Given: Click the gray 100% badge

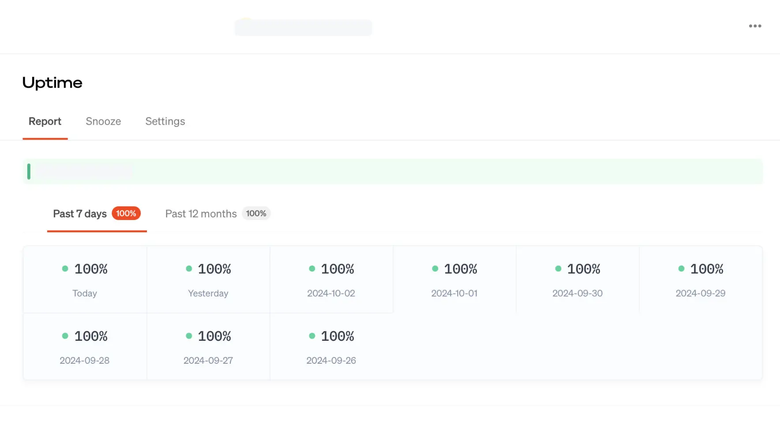Looking at the screenshot, I should [256, 213].
